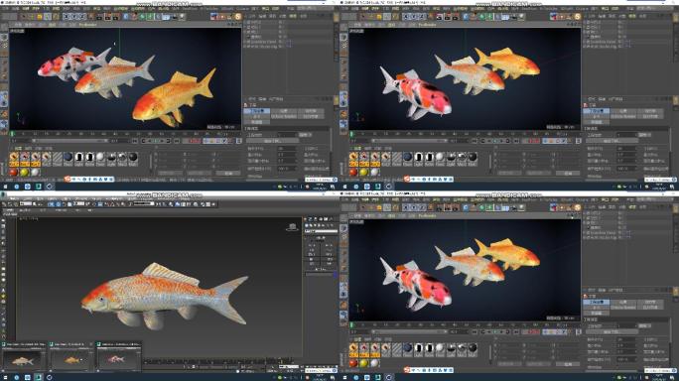Image resolution: width=679 pixels, height=381 pixels.
Task: Click Scale Project button in top-left attribute panel
Action: 272,141
